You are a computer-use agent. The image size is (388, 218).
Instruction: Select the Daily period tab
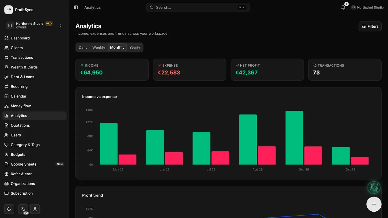point(83,48)
